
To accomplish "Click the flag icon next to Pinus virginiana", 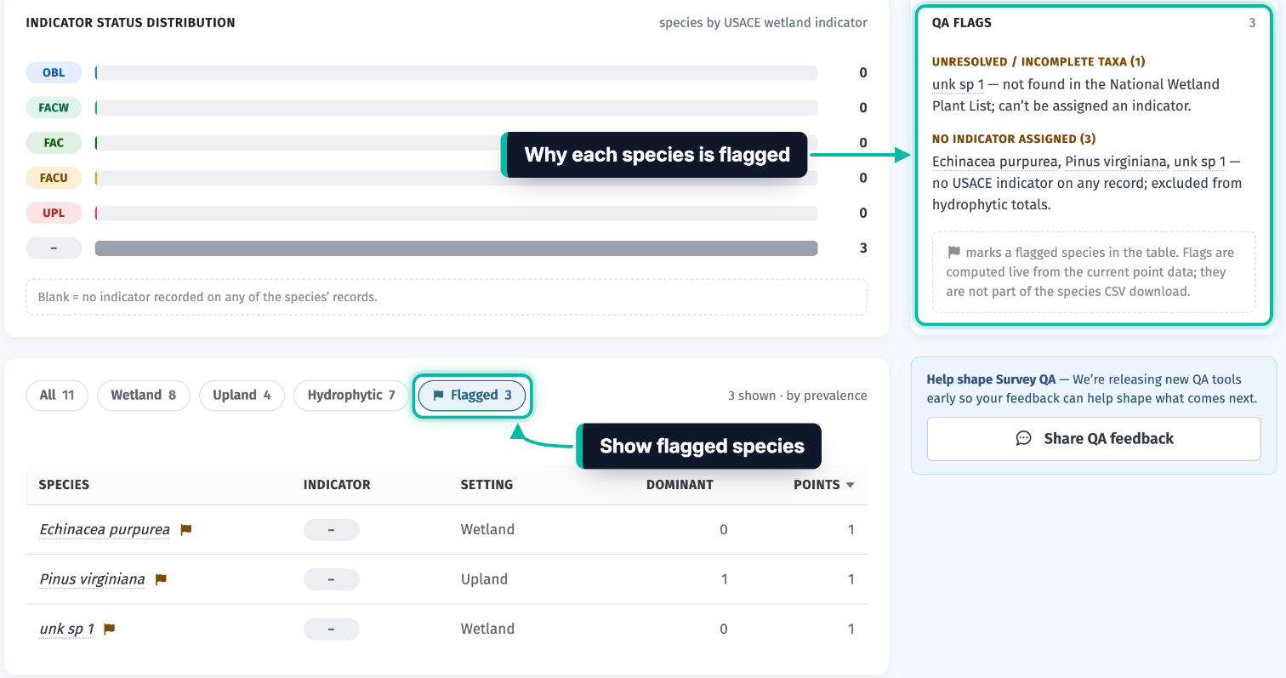I will (161, 579).
